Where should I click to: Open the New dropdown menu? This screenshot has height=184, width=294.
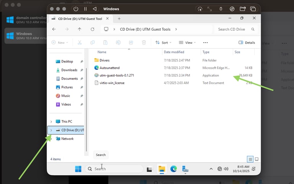click(x=60, y=43)
